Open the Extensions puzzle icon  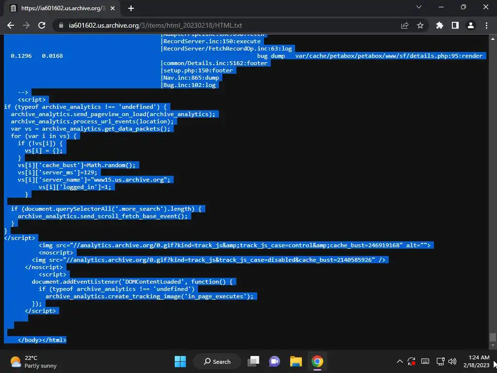[x=440, y=25]
